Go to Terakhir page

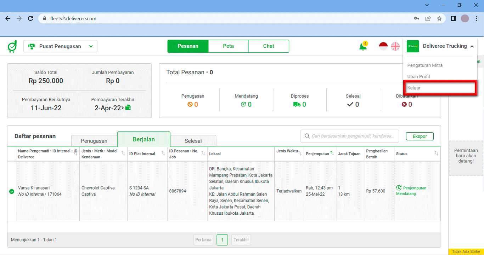click(241, 240)
